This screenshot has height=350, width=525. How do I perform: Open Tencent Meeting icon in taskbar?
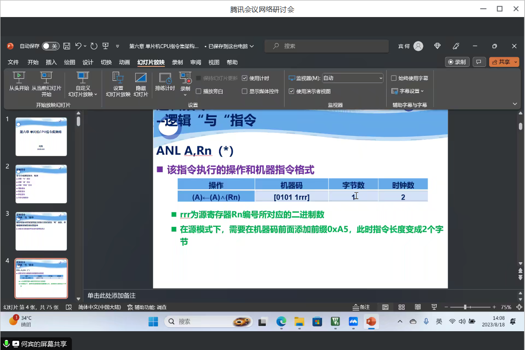353,322
